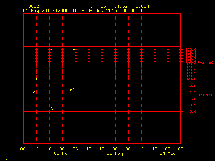The image size is (215, 161).
Task: Click the start date 01 May 2015/120000UTC
Action: tap(51, 11)
